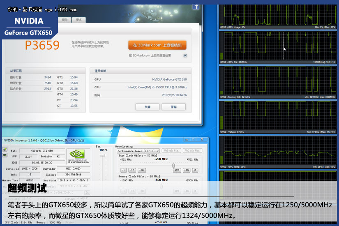Click the NVIDIA Inspector title bar text
Screen dimensions: 339x226
click(x=44, y=141)
